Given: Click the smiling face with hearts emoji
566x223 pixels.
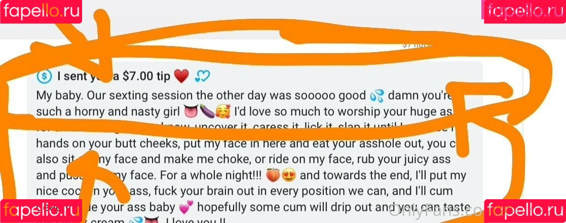Looking at the screenshot, I should coord(222,112).
